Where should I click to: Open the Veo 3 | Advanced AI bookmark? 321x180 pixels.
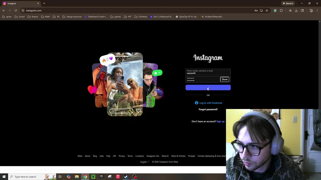(x=161, y=17)
